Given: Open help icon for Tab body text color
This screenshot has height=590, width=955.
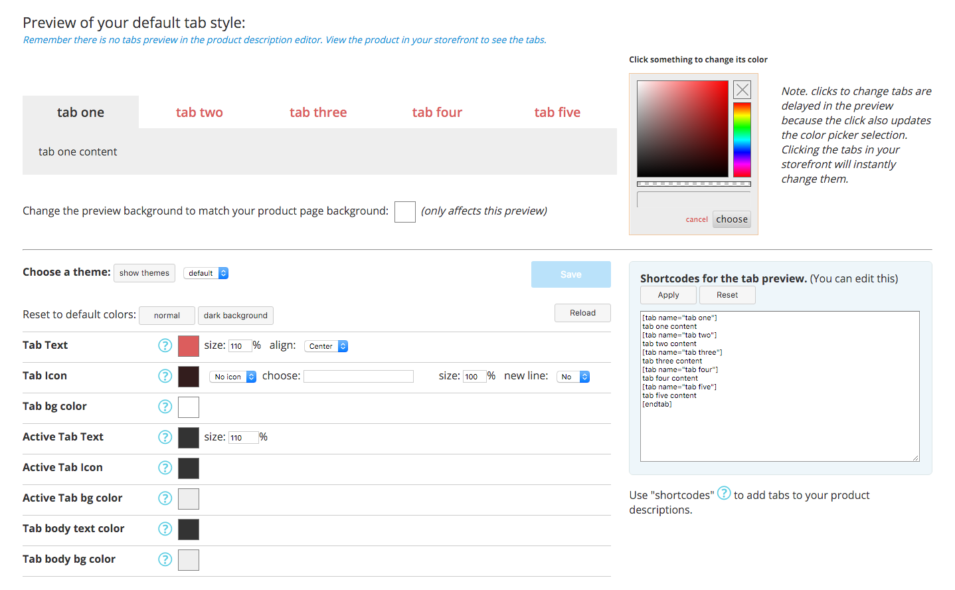Looking at the screenshot, I should coord(165,529).
